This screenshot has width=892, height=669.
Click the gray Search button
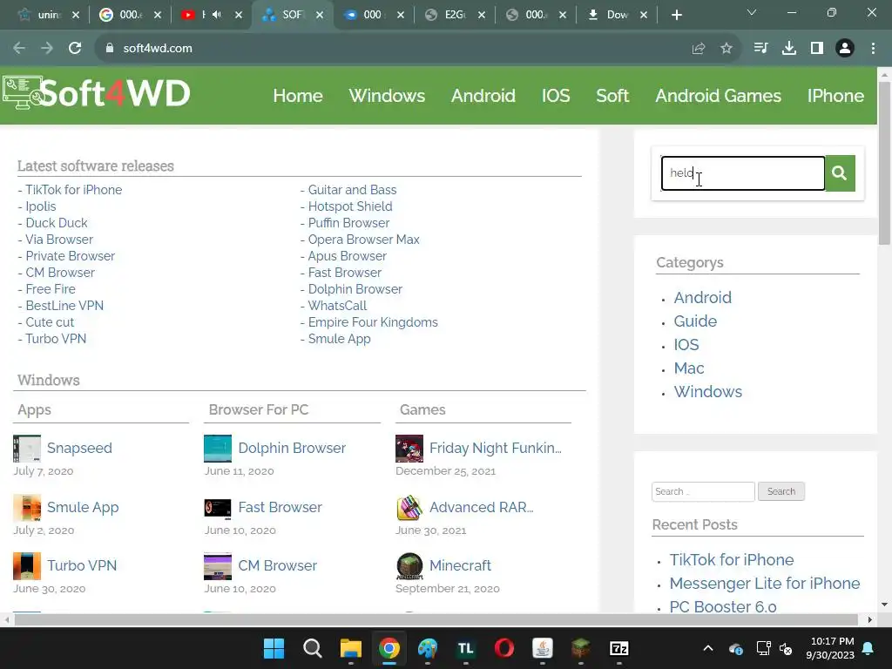click(781, 491)
